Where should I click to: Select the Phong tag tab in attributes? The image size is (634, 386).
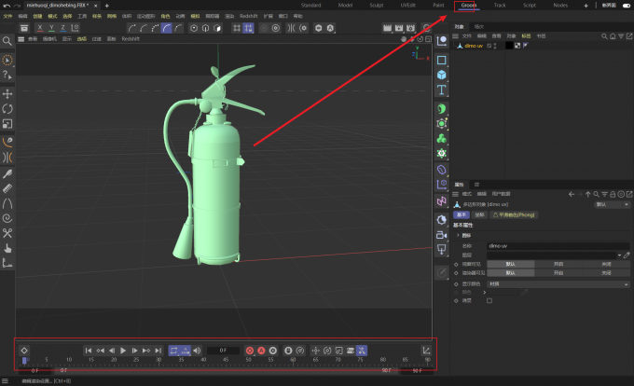pos(515,215)
